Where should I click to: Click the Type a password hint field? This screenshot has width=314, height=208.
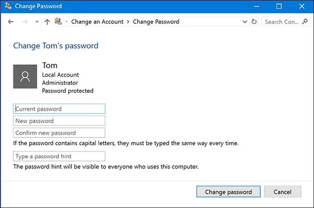pos(59,156)
